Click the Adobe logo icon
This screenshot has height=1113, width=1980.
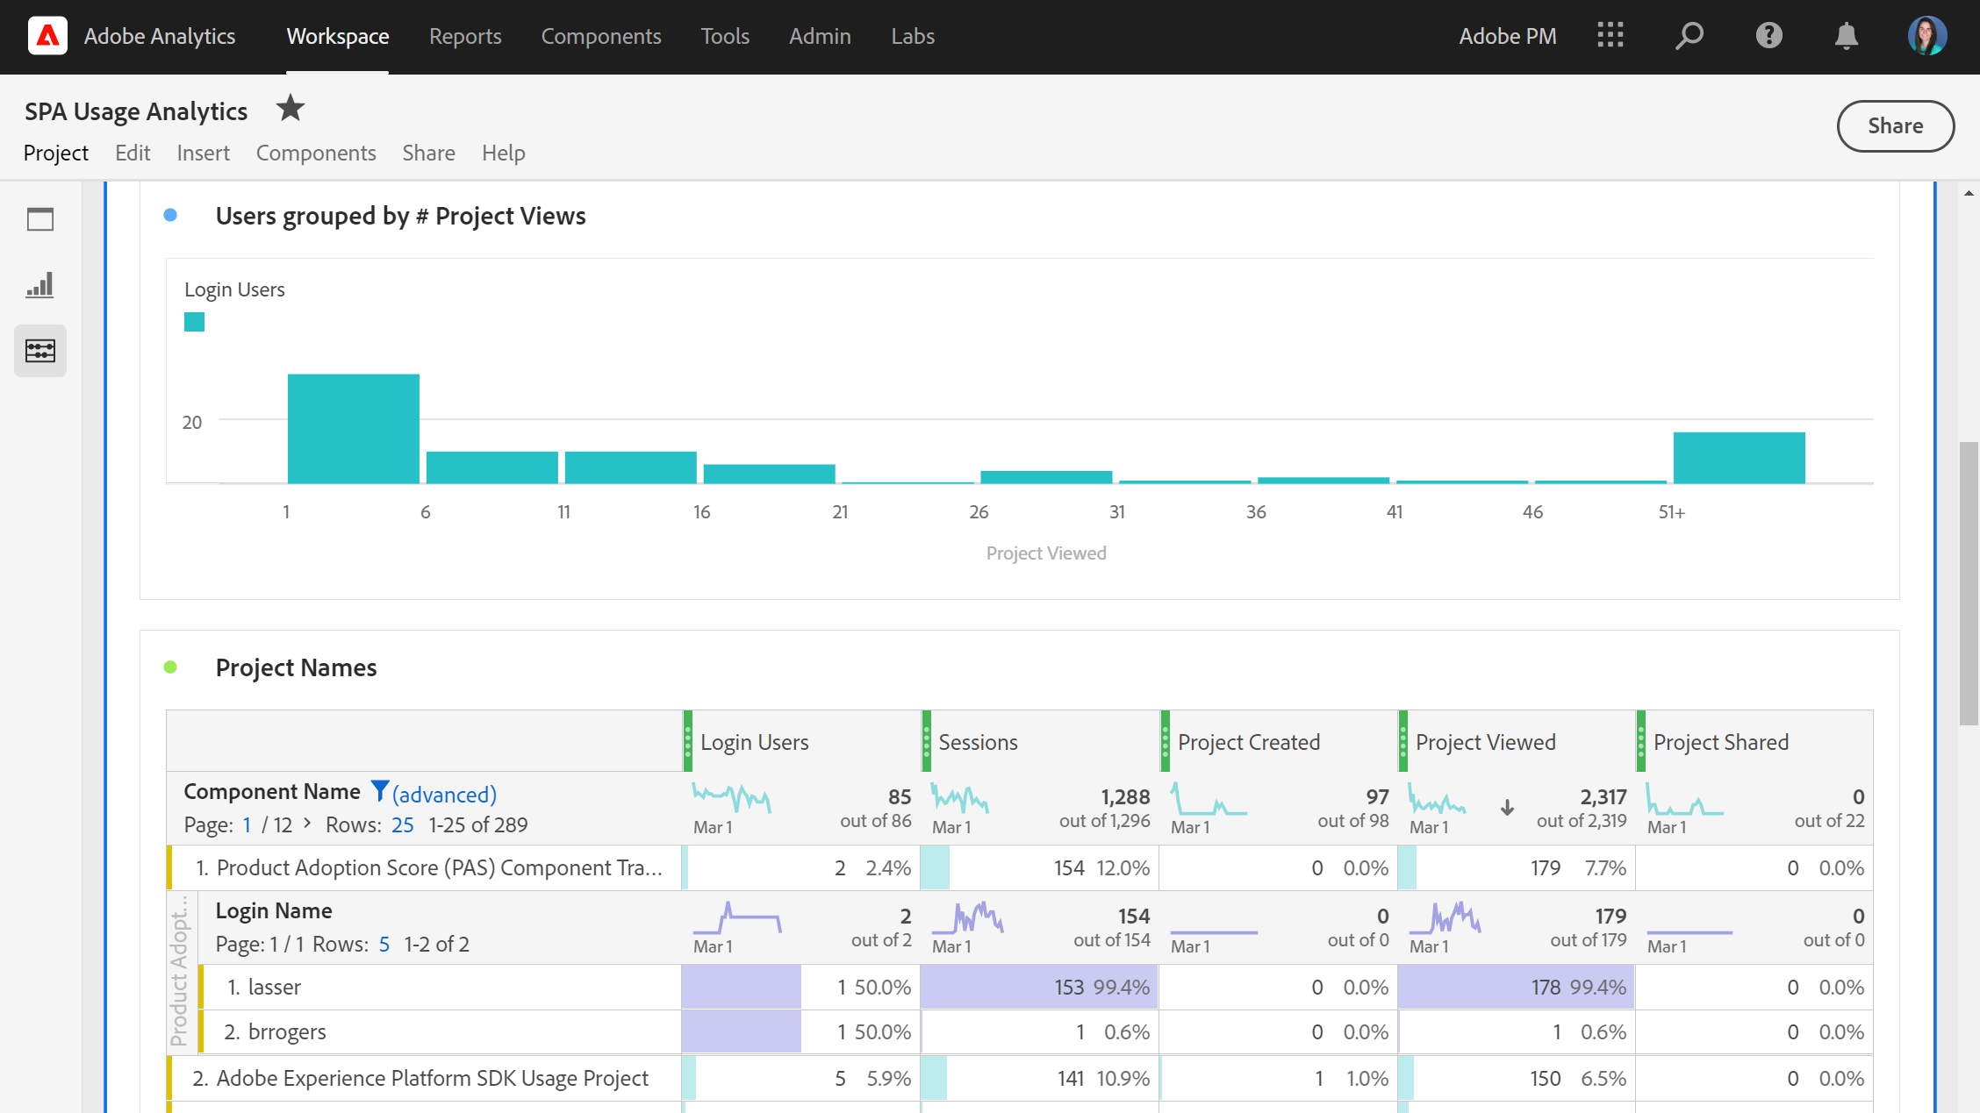(x=47, y=36)
